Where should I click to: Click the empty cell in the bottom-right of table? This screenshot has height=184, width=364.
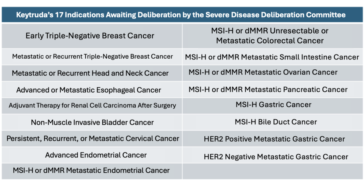(272, 171)
